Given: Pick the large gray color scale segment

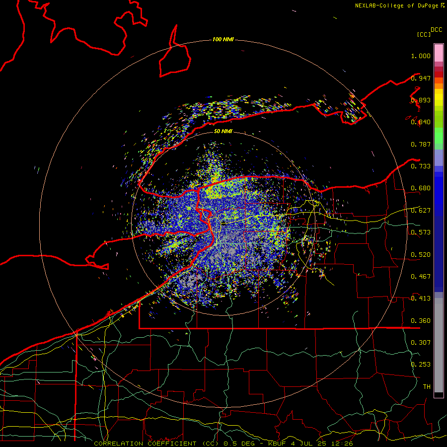Looking at the screenshot, I should (x=439, y=345).
